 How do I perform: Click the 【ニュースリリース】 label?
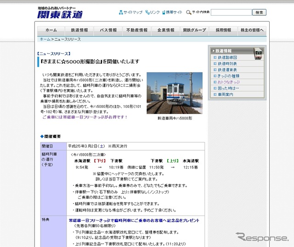click(54, 54)
